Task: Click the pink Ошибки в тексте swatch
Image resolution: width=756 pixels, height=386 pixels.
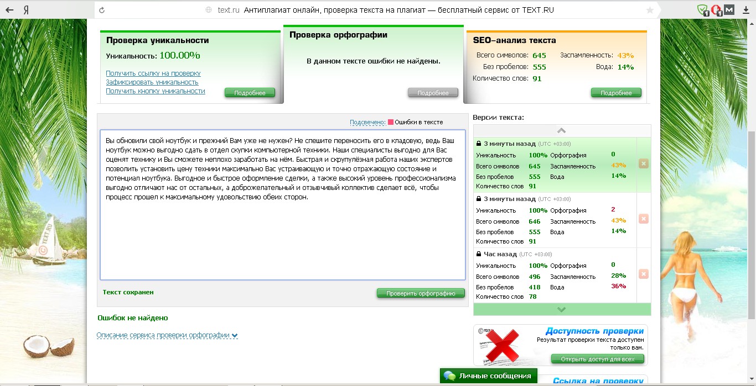Action: click(391, 122)
